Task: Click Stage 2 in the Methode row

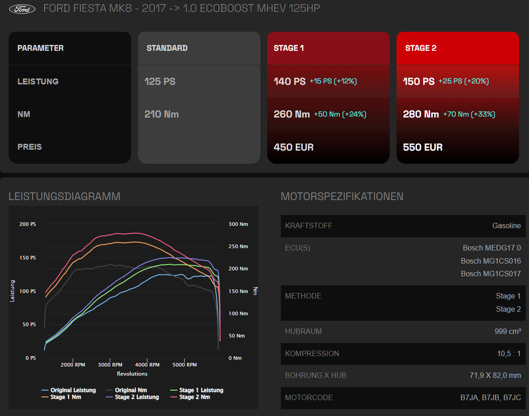Action: (x=509, y=309)
